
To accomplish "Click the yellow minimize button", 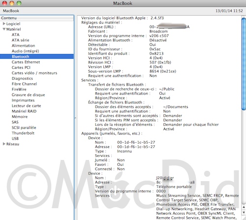I will point(12,3).
